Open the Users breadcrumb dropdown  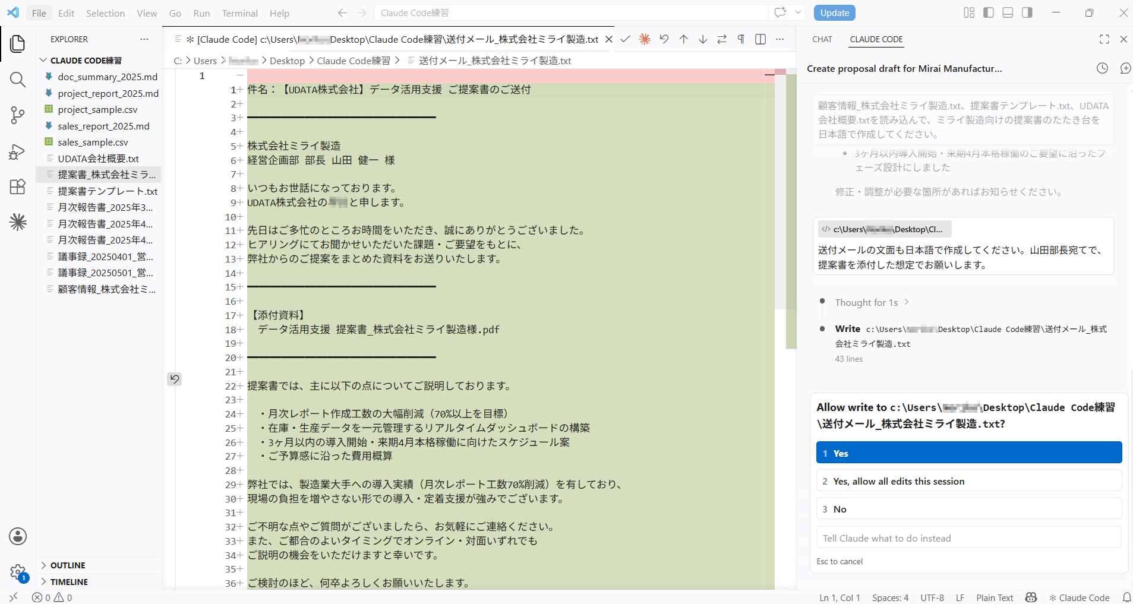[205, 61]
